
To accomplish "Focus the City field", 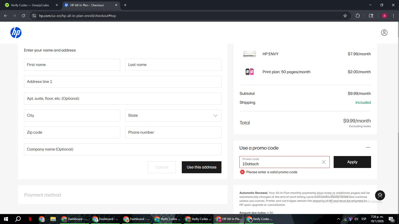I will point(72,115).
